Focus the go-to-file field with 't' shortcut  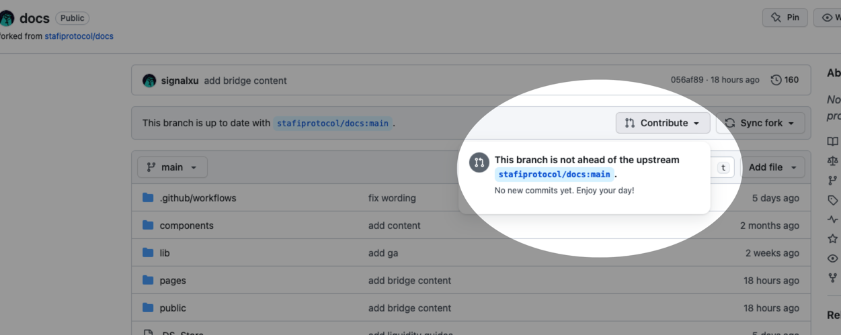(x=723, y=168)
